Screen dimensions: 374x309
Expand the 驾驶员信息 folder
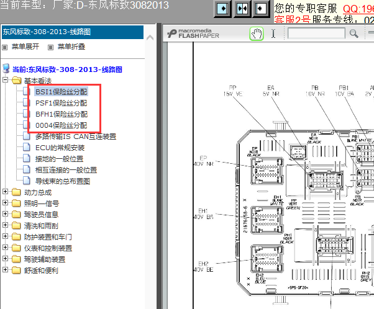(5, 213)
